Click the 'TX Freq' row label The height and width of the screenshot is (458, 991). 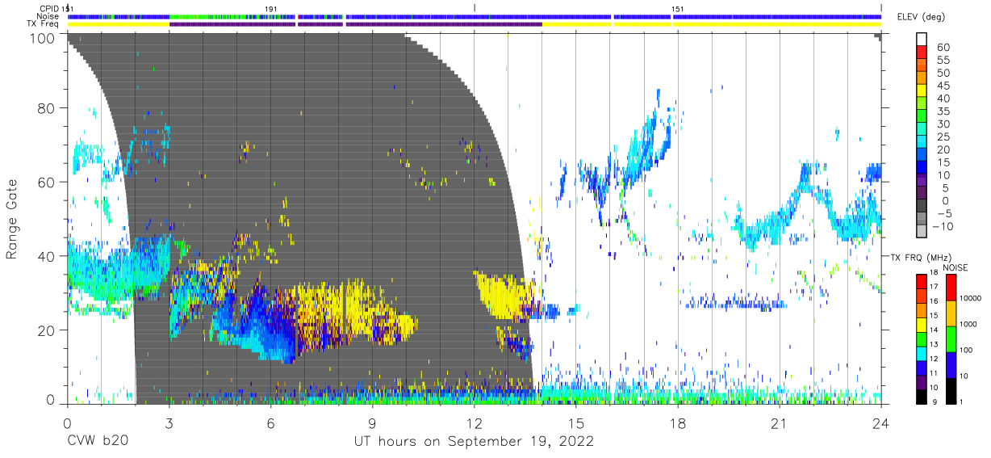(x=43, y=24)
